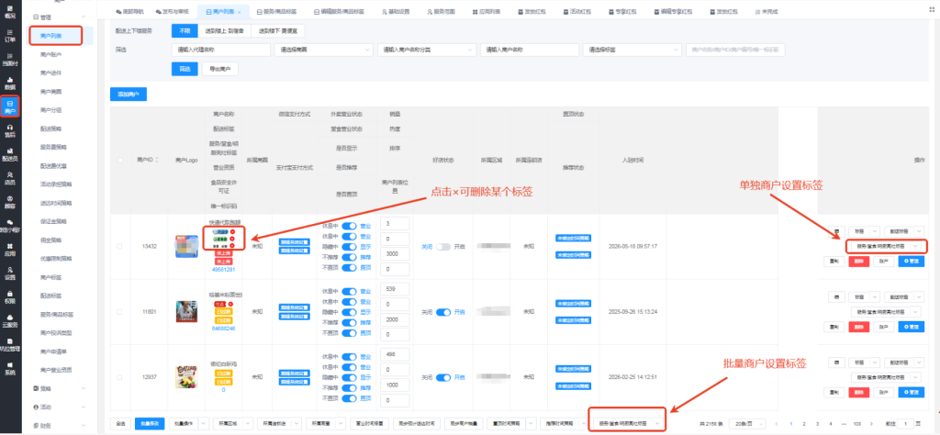The height and width of the screenshot is (435, 940).
Task: Open 商户分组 in the sidebar menu
Action: coord(50,110)
